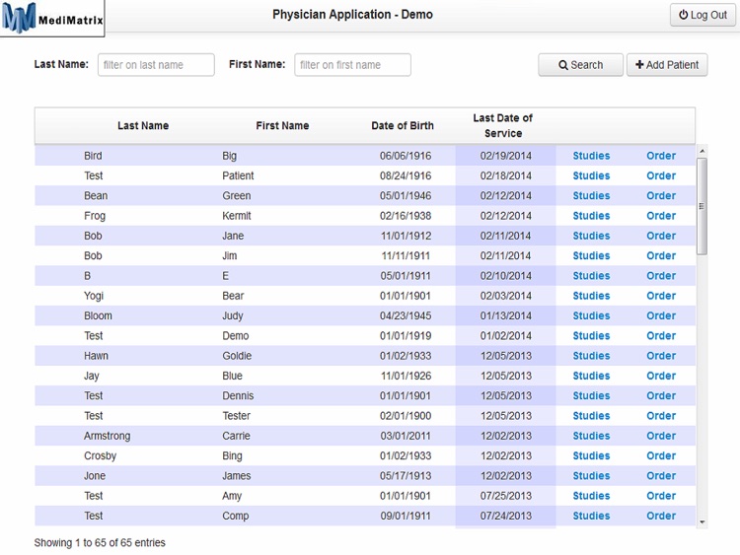Image resolution: width=740 pixels, height=555 pixels.
Task: Open Studies for Test Tester
Action: (x=591, y=416)
